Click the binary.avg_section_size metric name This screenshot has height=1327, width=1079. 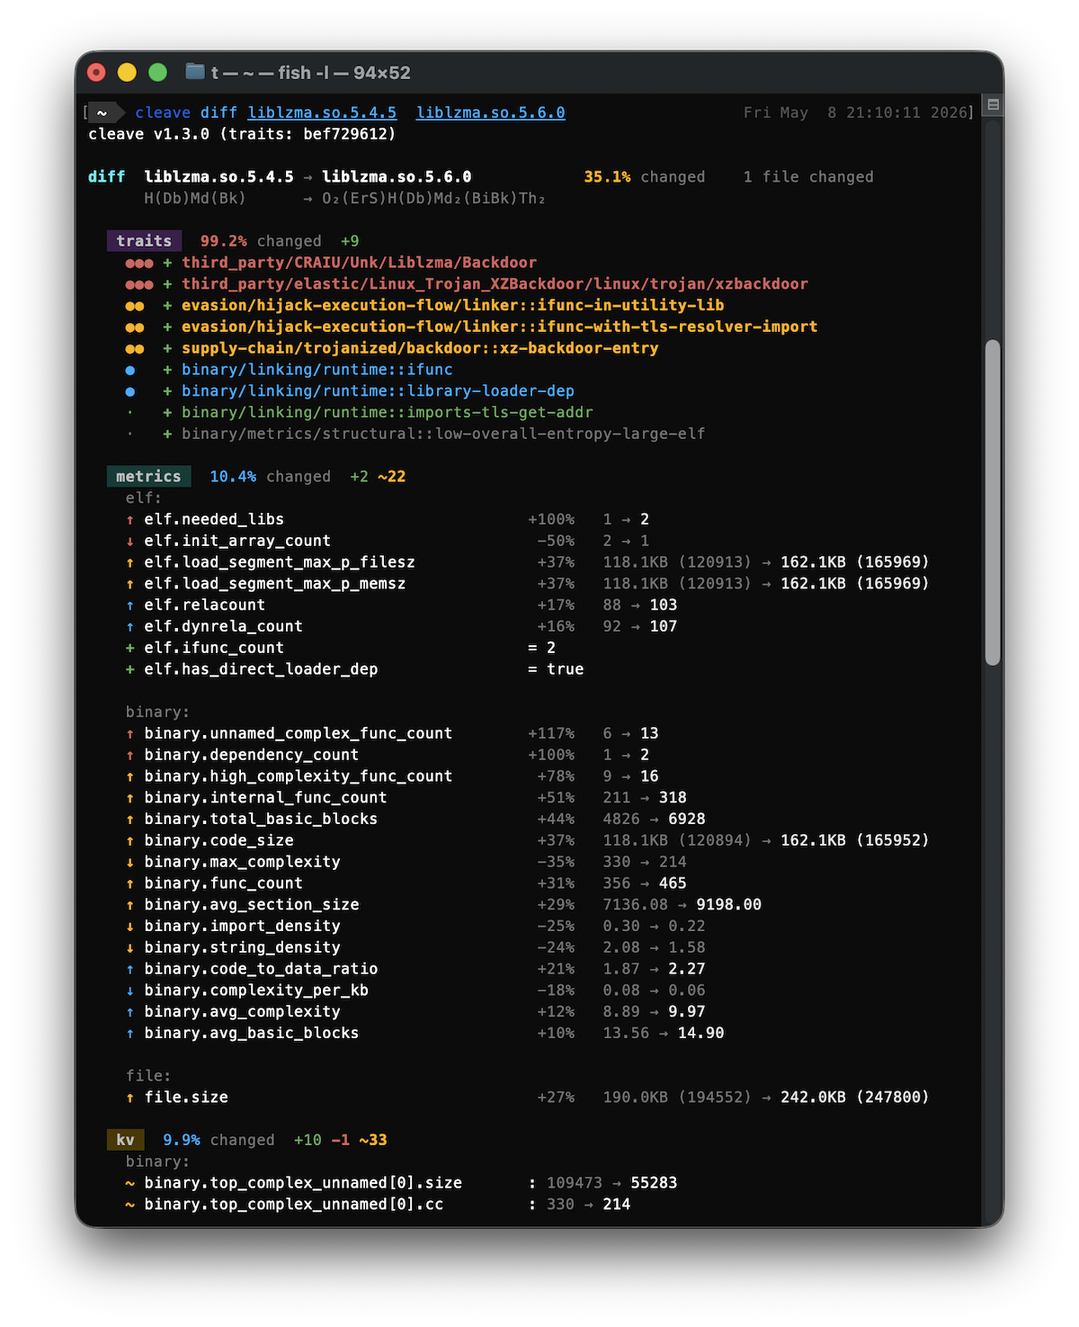click(252, 905)
